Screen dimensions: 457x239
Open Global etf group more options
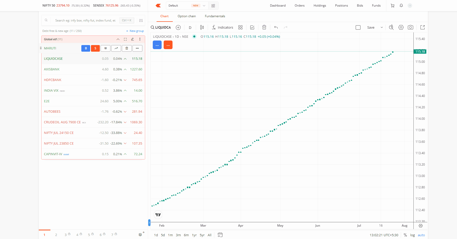click(140, 39)
